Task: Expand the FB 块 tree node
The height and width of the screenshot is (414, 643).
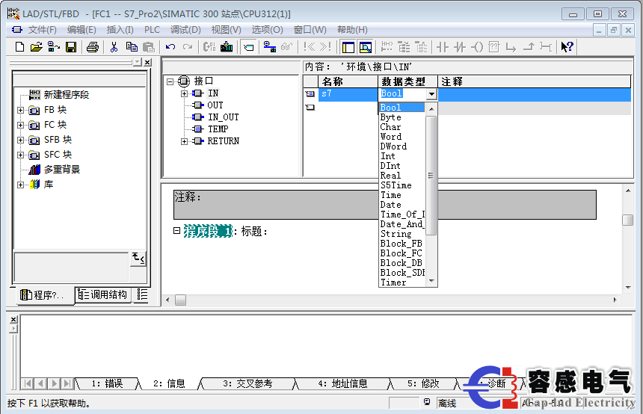Action: [x=20, y=110]
